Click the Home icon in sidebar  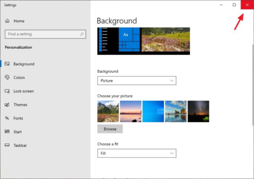pos(7,21)
